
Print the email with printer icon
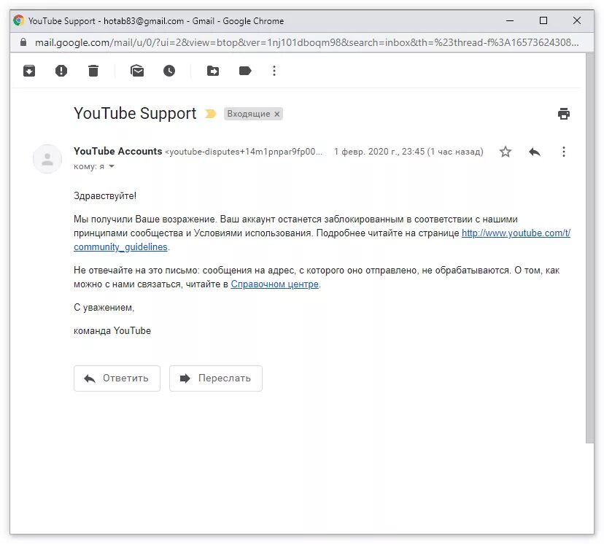click(x=564, y=114)
